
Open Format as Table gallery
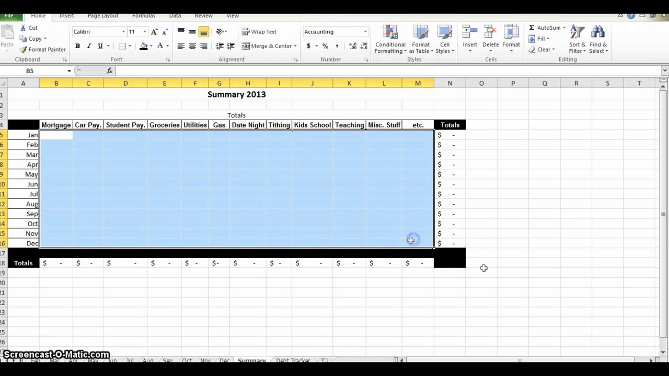coord(421,39)
